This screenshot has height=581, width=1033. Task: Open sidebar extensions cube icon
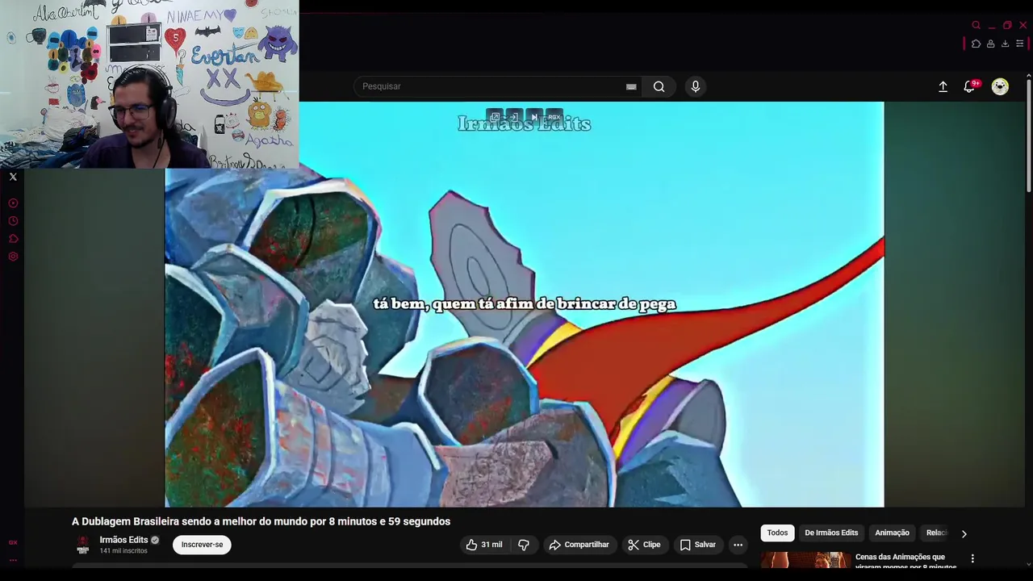click(13, 239)
